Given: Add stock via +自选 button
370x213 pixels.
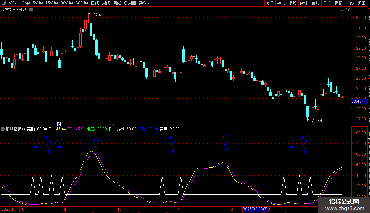Looking at the screenshot, I should click(x=350, y=3).
